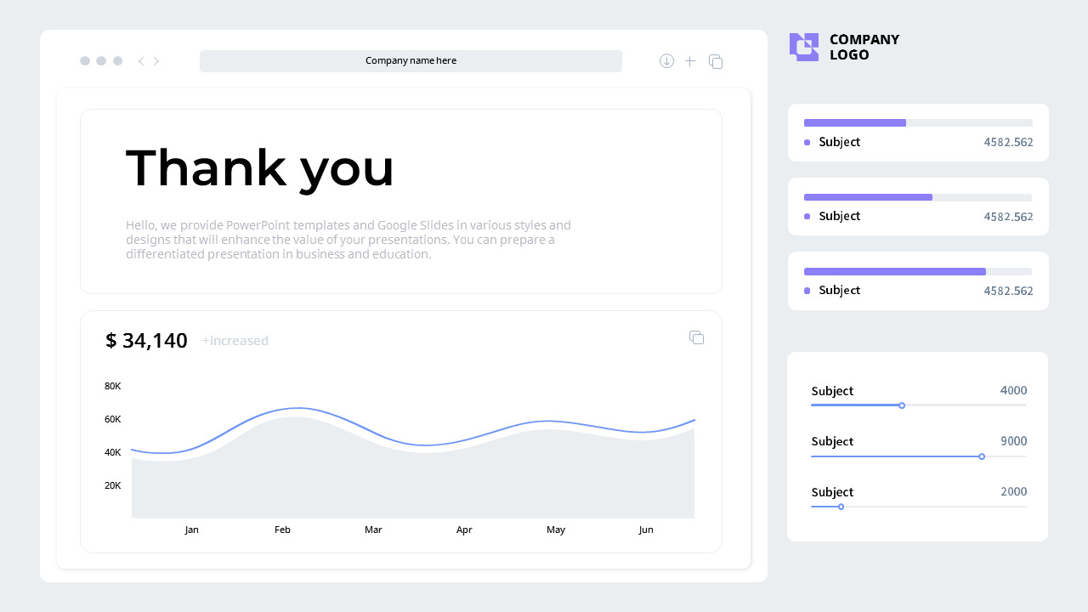Click the 'COMPANY LOGO' text

pyautogui.click(x=864, y=47)
